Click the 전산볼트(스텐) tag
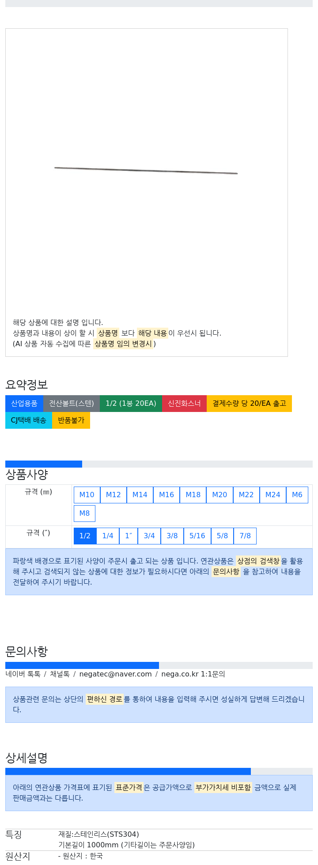Viewport: 318px width, 865px height. click(72, 404)
